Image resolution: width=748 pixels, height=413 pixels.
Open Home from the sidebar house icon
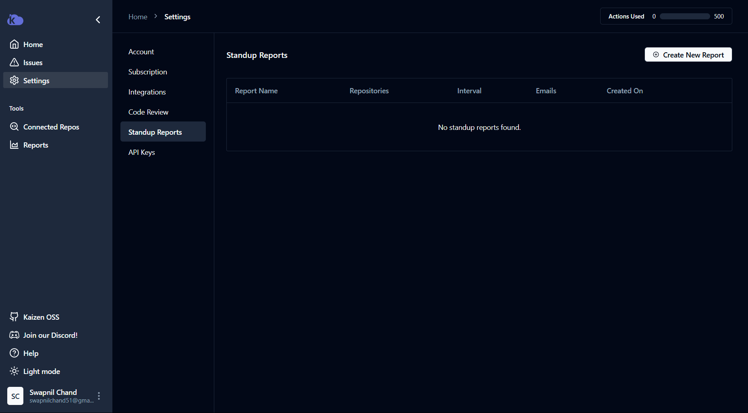pyautogui.click(x=14, y=44)
